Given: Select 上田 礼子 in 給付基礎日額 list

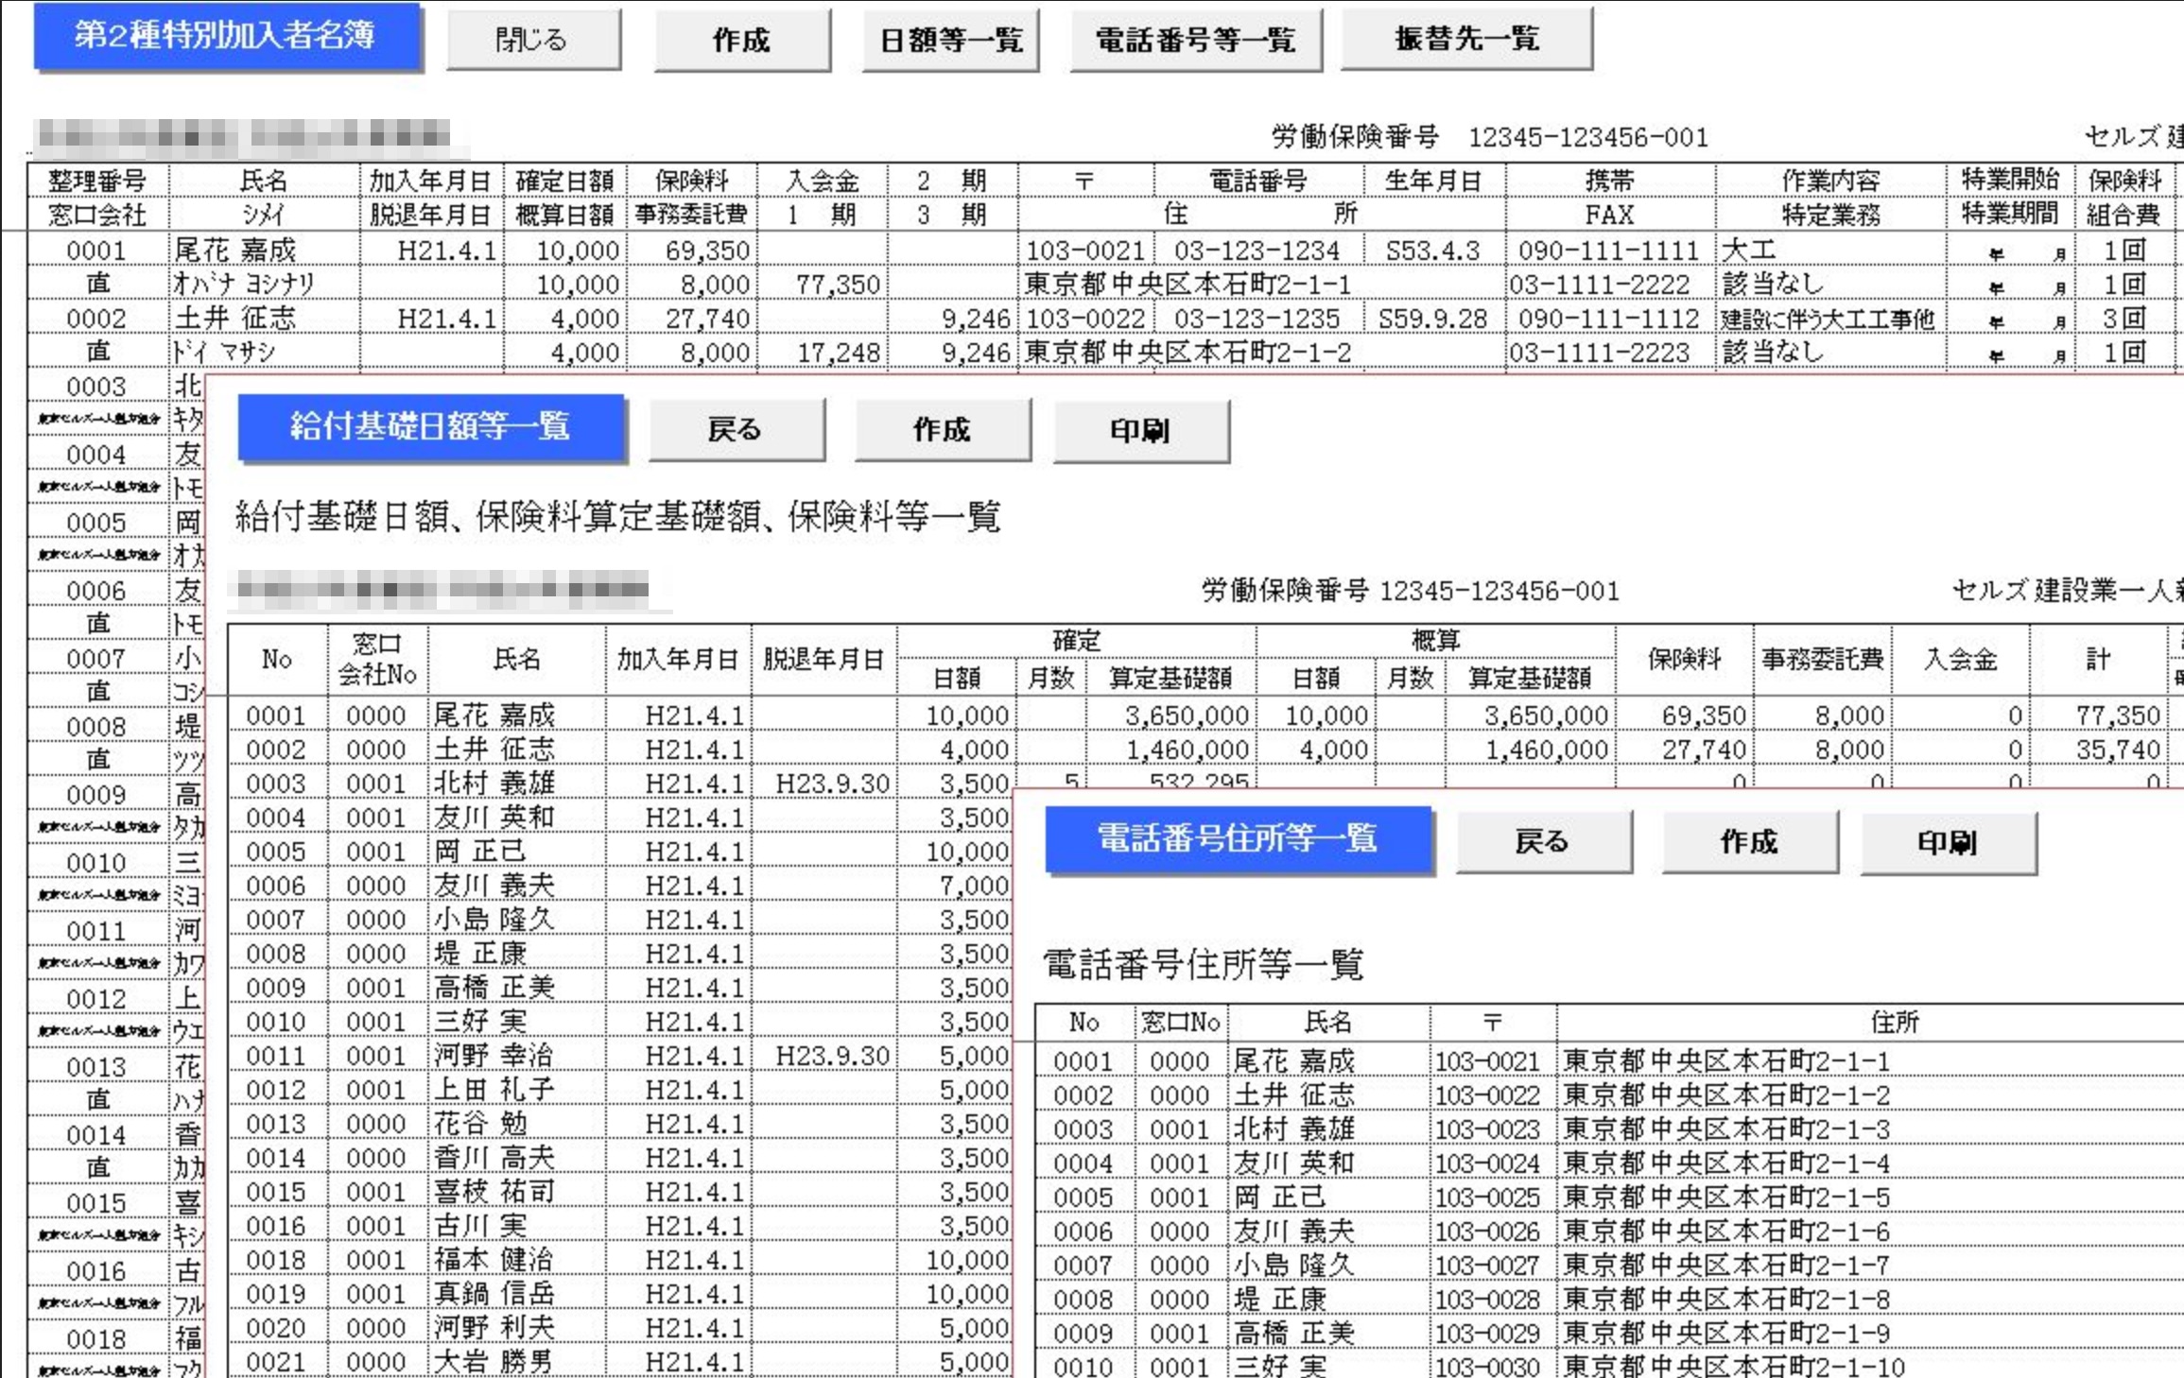Looking at the screenshot, I should pyautogui.click(x=494, y=1090).
